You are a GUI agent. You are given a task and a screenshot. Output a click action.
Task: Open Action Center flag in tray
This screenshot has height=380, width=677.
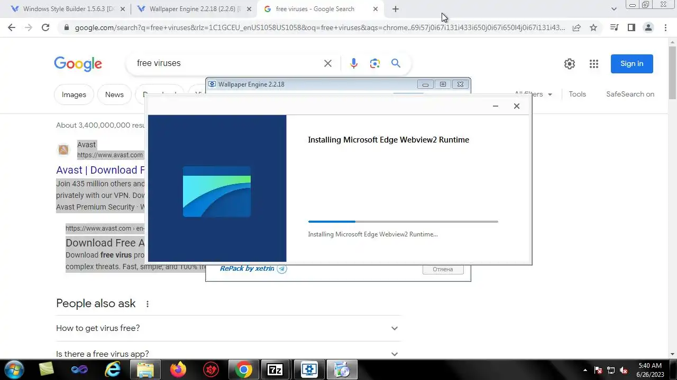click(598, 370)
